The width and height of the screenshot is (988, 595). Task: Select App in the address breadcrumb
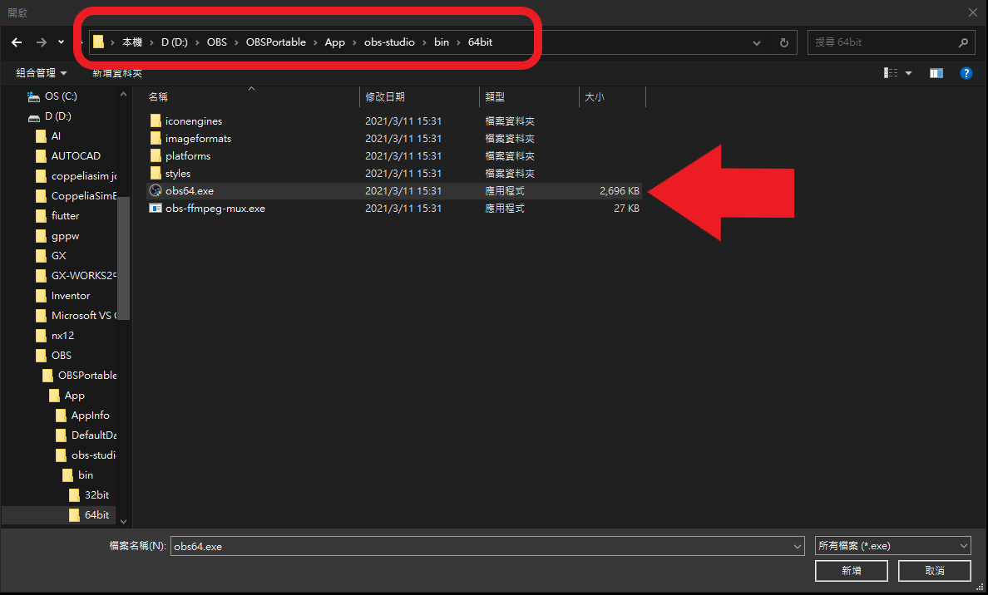click(334, 42)
